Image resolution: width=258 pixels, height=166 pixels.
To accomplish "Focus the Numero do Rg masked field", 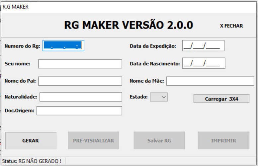I will point(63,45).
